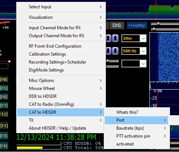Viewport: 179px width, 152px height.
Task: Open Input Channel Mode for RX
Action: 61,28
